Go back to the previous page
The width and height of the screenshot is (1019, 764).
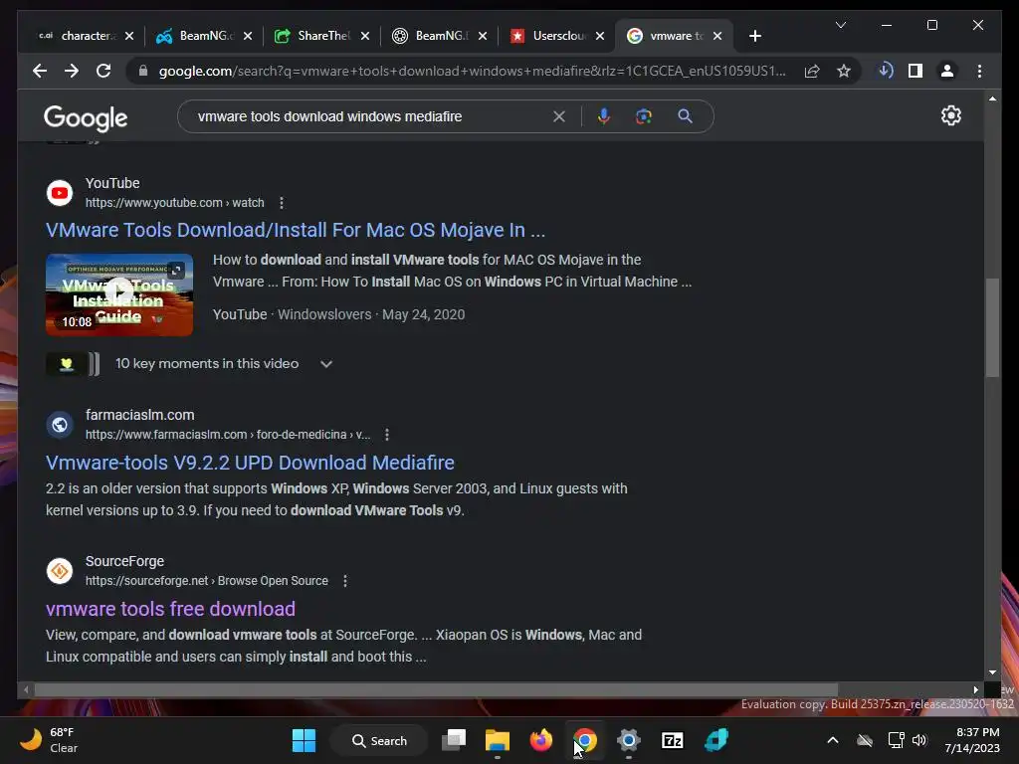coord(40,71)
